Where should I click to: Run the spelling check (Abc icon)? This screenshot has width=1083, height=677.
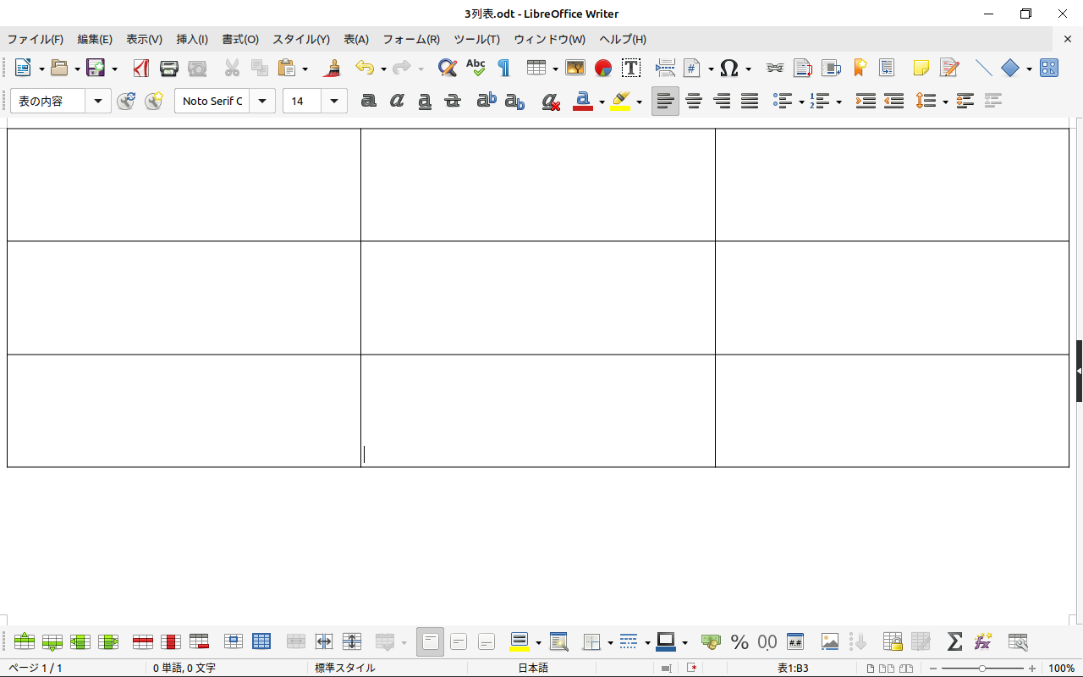(476, 68)
